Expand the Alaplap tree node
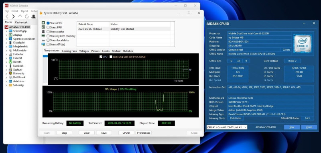 [x=6, y=35]
